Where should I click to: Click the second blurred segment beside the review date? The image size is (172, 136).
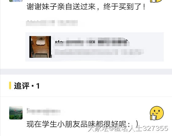[68, 23]
